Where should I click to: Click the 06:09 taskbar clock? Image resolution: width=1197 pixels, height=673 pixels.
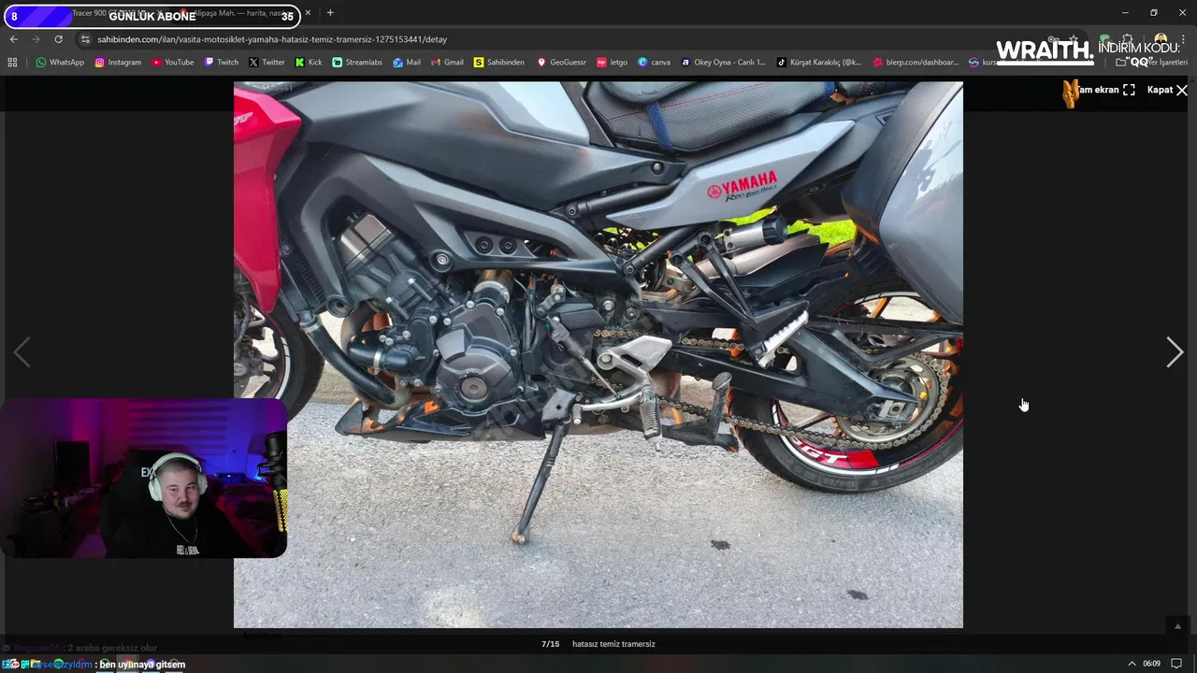[x=1151, y=664]
